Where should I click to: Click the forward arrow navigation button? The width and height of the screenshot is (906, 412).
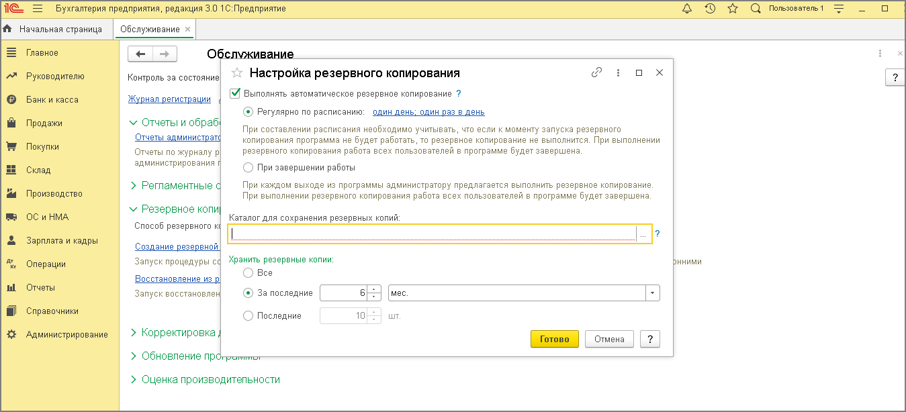click(165, 54)
